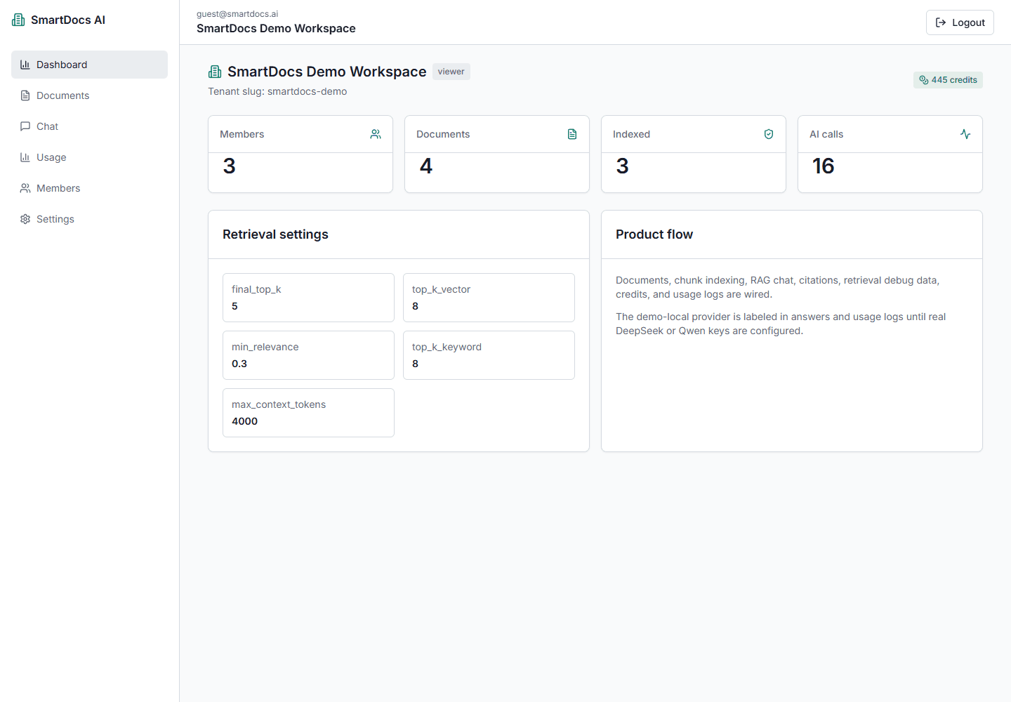This screenshot has width=1011, height=702.
Task: Click the Settings gear icon
Action: [x=25, y=219]
